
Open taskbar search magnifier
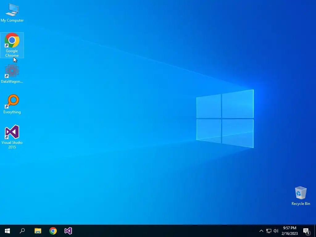point(22,231)
